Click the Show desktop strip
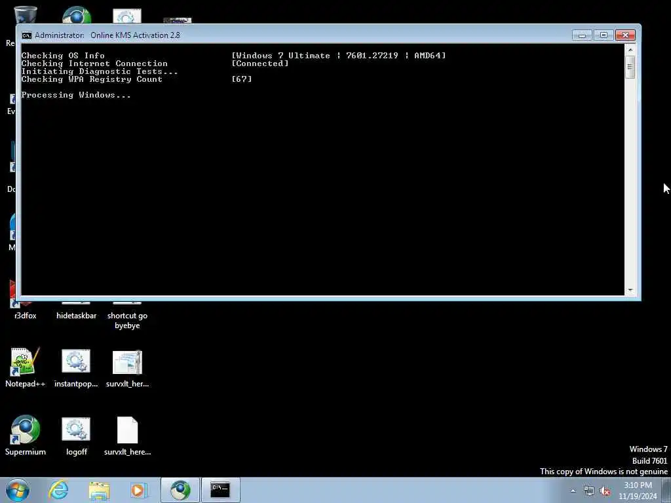This screenshot has height=503, width=671. tap(666, 490)
